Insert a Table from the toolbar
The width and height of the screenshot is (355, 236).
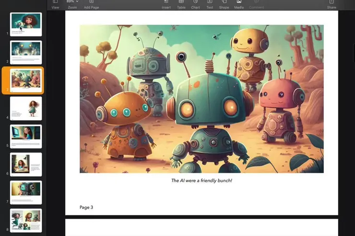(x=181, y=4)
